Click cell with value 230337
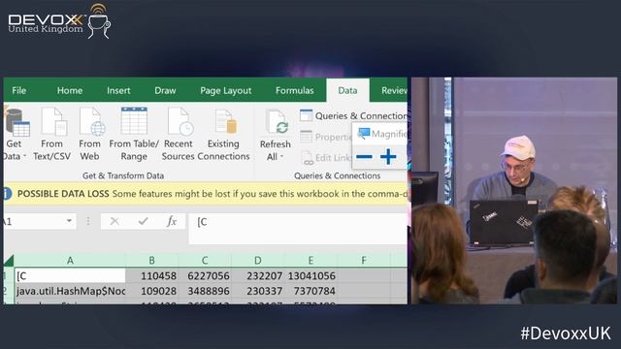Screen dimensions: 621x349 (x=258, y=291)
